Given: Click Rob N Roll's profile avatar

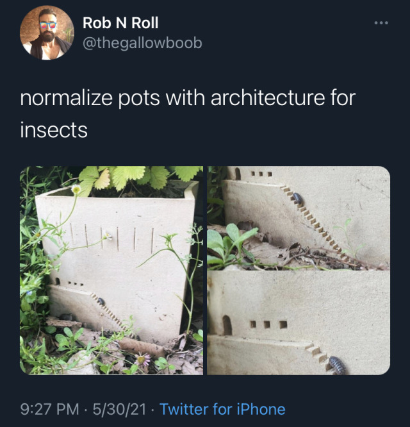Looking at the screenshot, I should coord(46,33).
